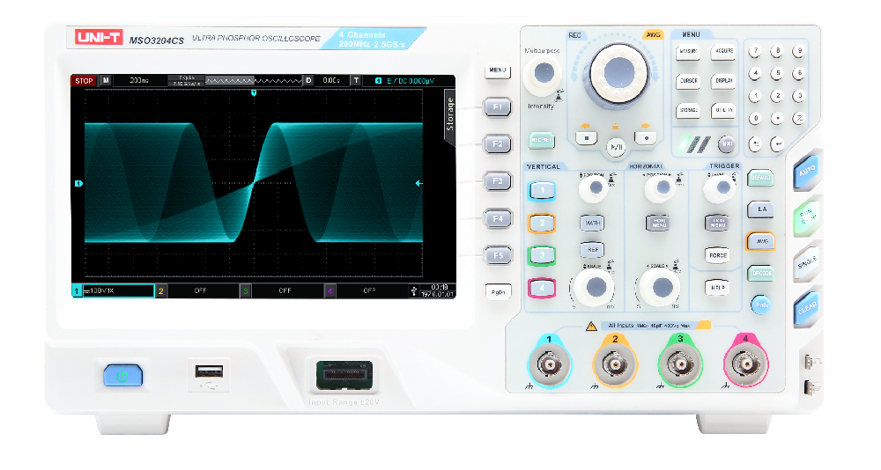This screenshot has height=470, width=881.
Task: Click channel 3 BNC input connector
Action: 680,365
